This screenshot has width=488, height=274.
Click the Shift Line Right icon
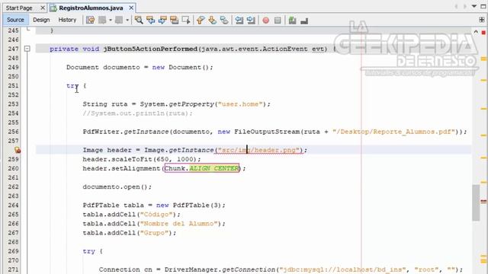[x=251, y=21]
